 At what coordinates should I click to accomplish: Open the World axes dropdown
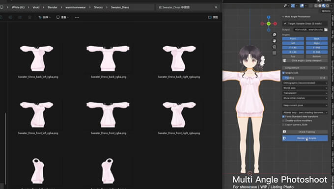pyautogui.click(x=305, y=88)
